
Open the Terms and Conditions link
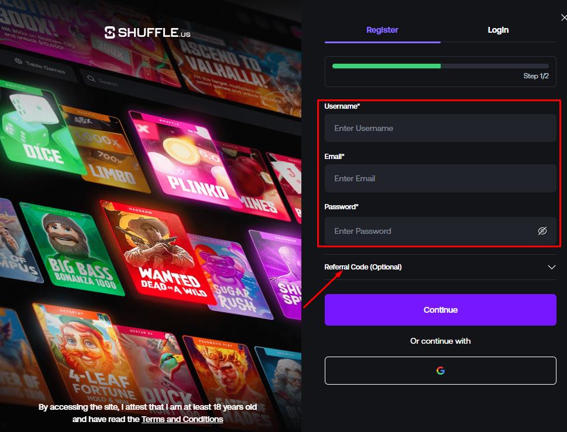[182, 419]
